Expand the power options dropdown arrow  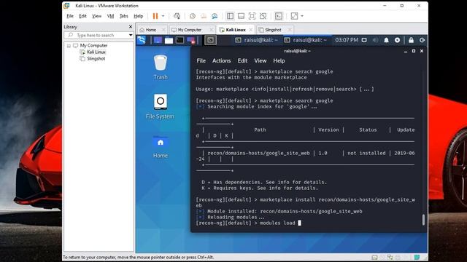tap(163, 16)
